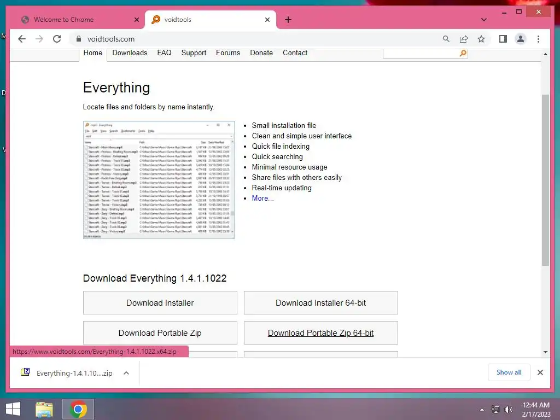Close the Welcome to Chrome tab
560x420 pixels.
pos(136,20)
